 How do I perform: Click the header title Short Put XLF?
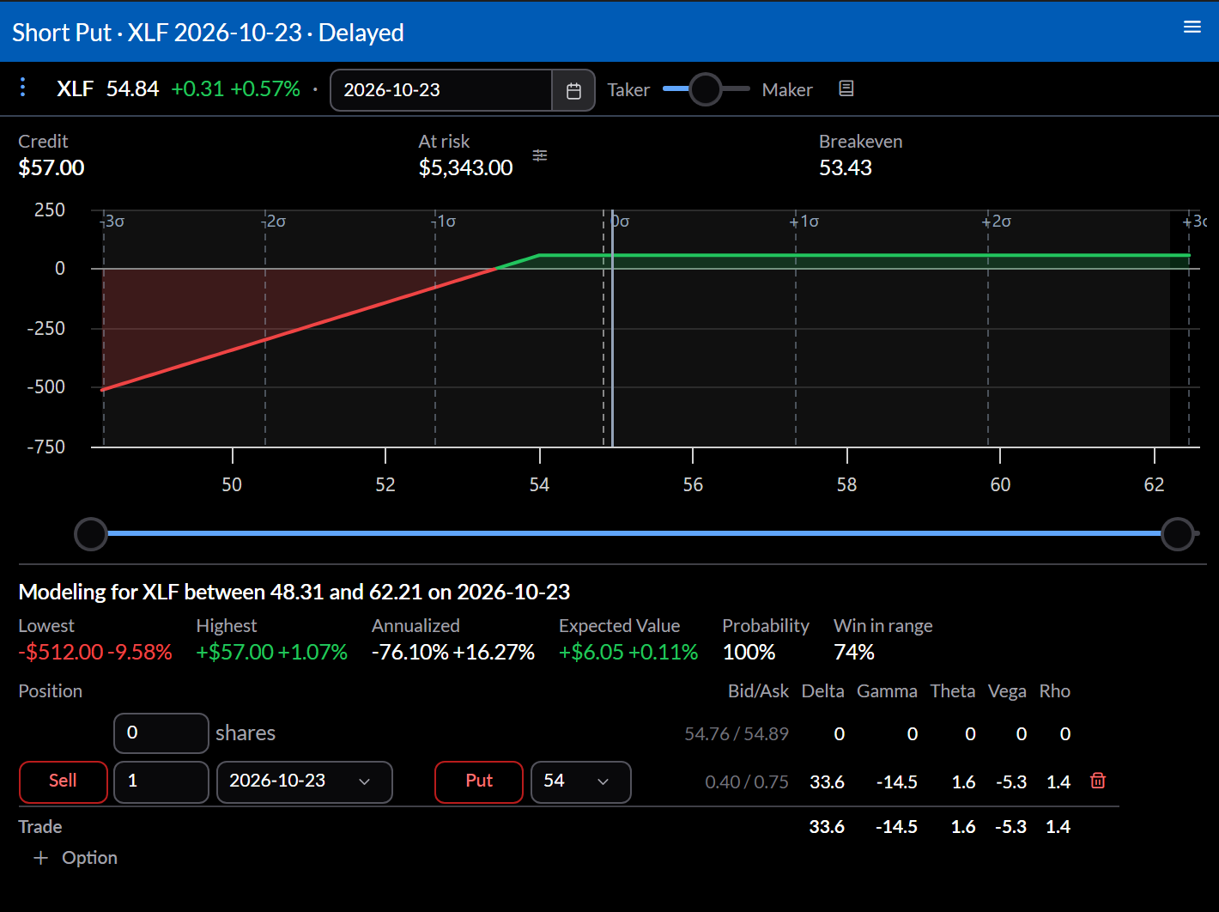click(208, 33)
